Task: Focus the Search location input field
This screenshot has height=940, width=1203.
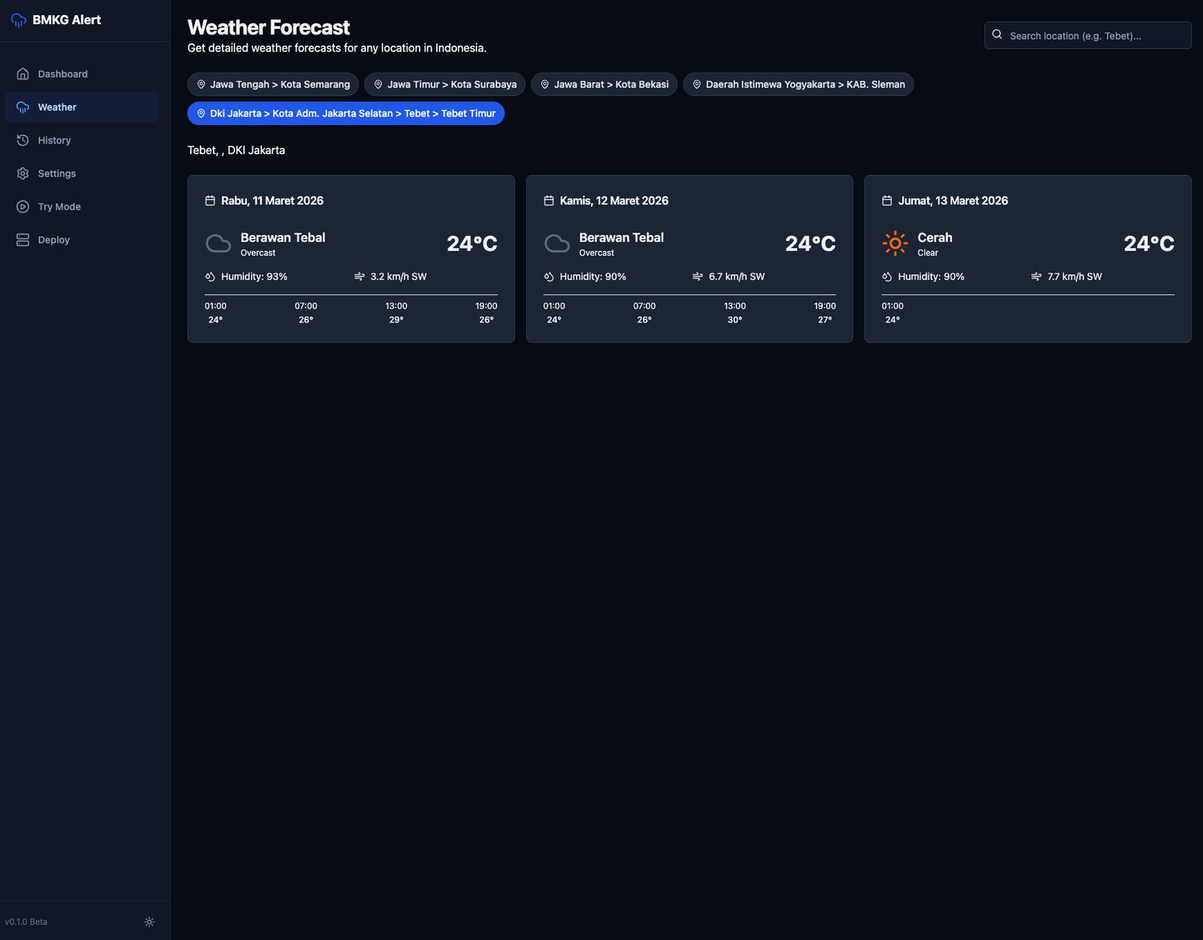Action: pos(1088,35)
